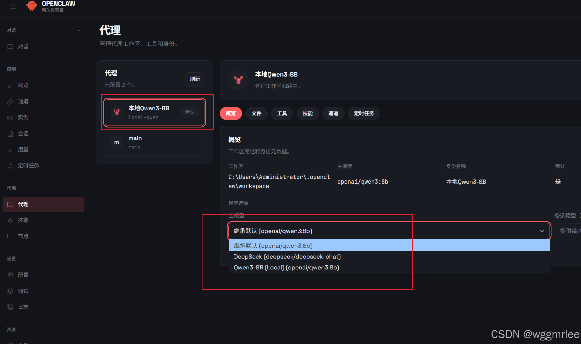The height and width of the screenshot is (344, 581).
Task: Click the 刷新 refresh button
Action: tap(195, 79)
